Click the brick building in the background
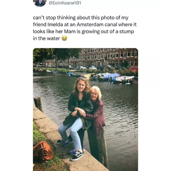 (x=108, y=56)
